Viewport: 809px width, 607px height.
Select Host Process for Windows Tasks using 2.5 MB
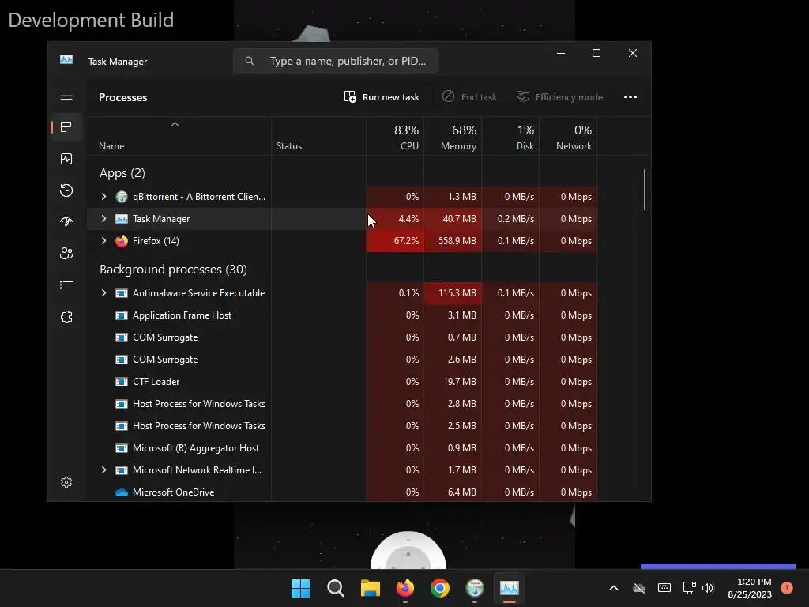343,426
